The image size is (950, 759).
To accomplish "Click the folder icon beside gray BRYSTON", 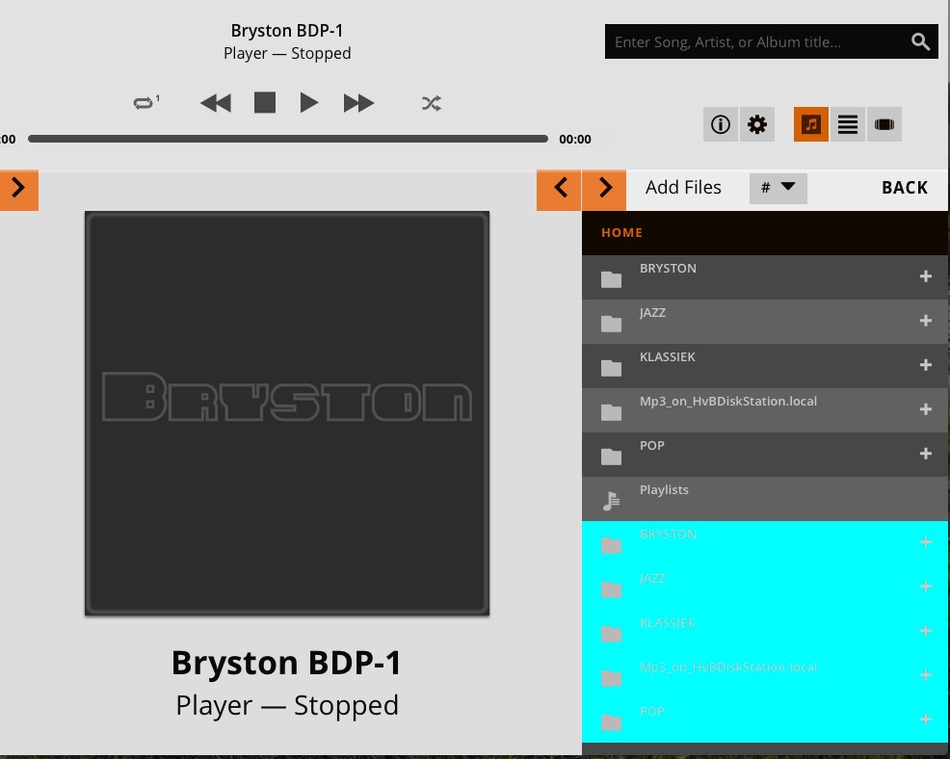I will [x=611, y=279].
